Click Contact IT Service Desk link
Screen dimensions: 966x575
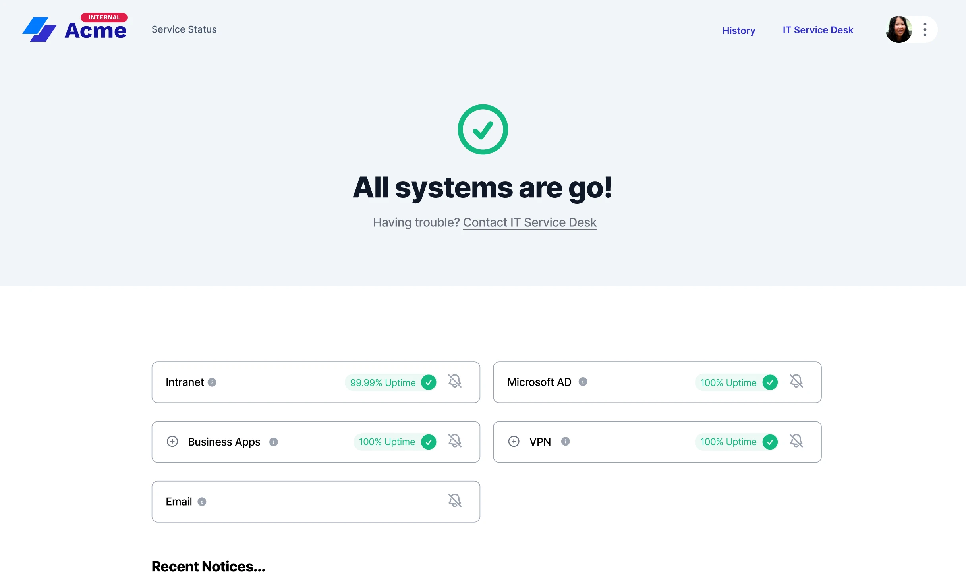[x=529, y=222]
